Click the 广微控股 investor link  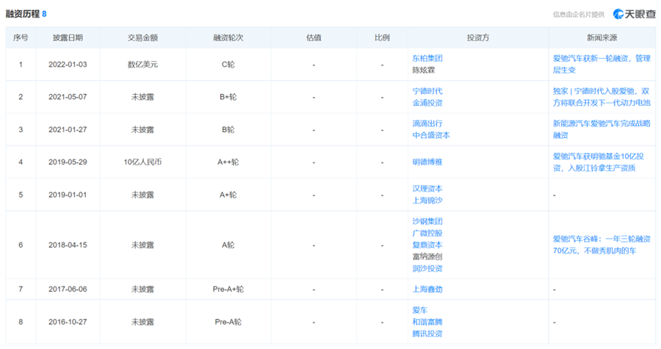tap(427, 233)
